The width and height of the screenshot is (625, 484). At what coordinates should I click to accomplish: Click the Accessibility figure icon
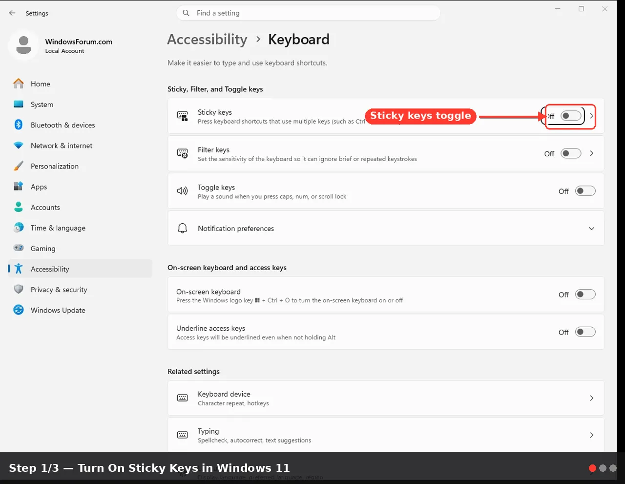click(19, 269)
